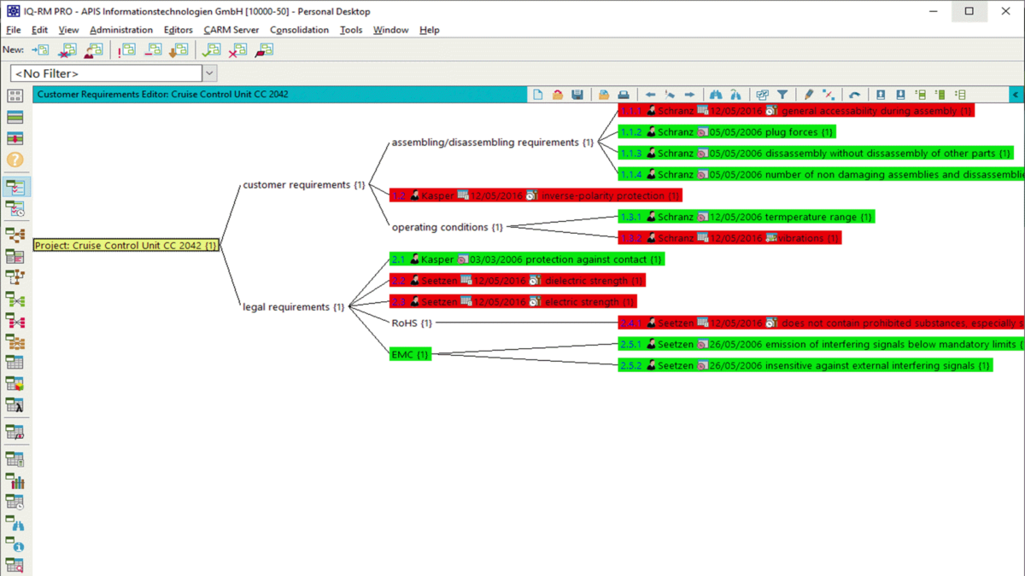Select the customer requirements tree node
This screenshot has width=1025, height=576.
click(304, 184)
